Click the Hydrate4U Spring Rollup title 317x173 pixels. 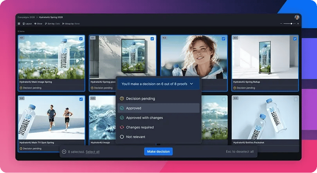click(247, 82)
